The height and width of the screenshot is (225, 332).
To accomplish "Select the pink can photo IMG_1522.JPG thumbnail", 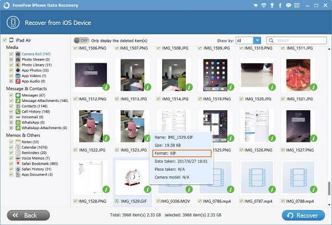I will pos(91,126).
